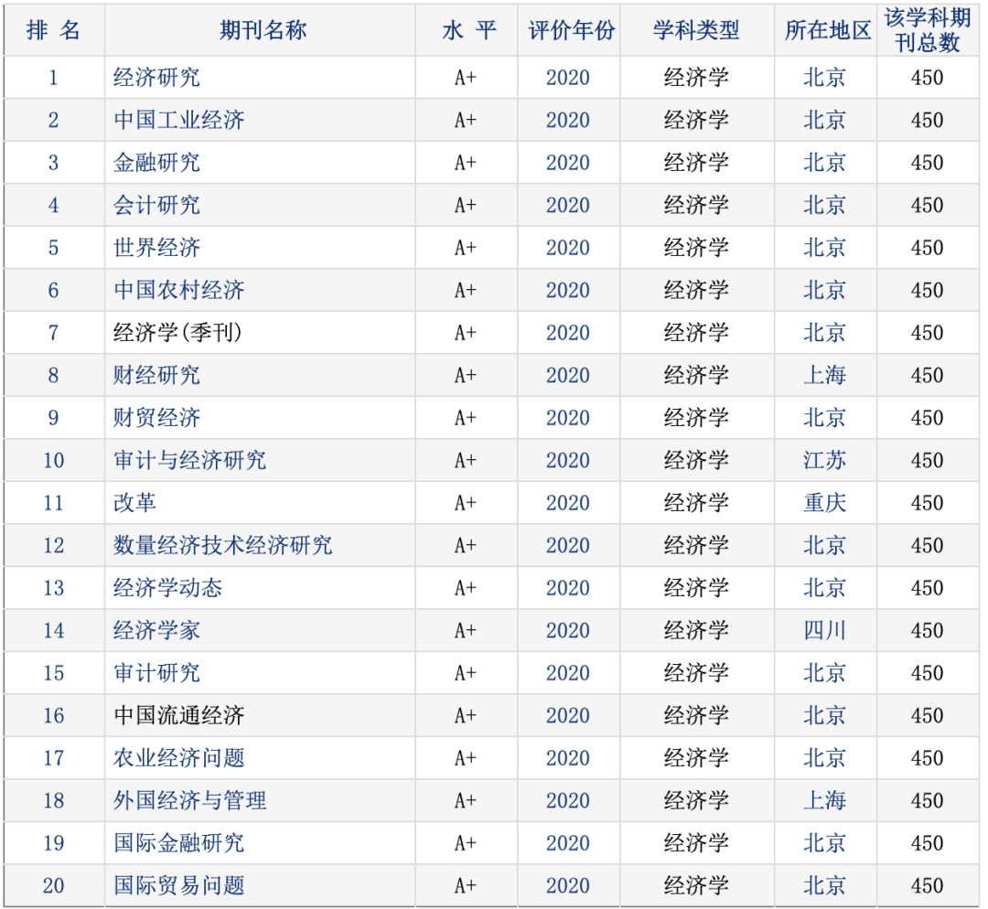Click rank number 1
Image resolution: width=988 pixels, height=909 pixels.
[x=54, y=78]
